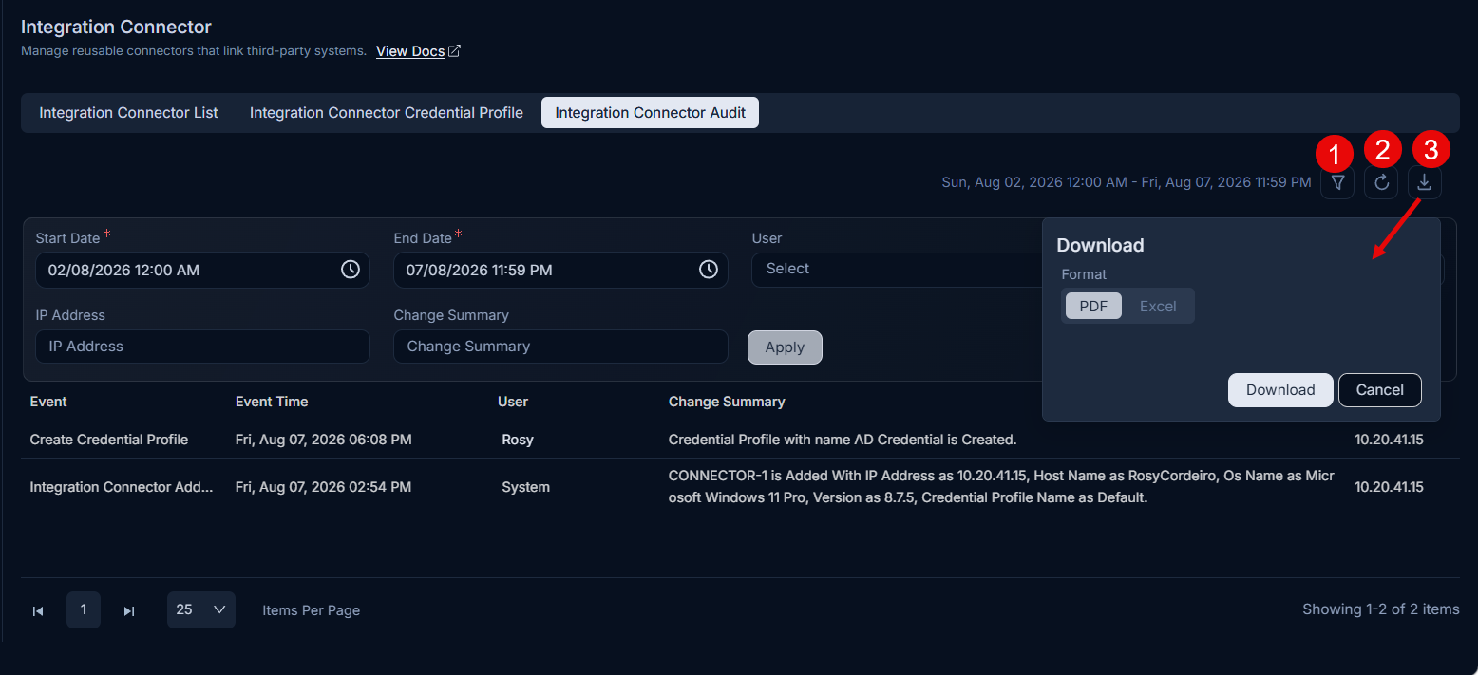
Task: Click user Rosy in the table
Action: point(518,440)
